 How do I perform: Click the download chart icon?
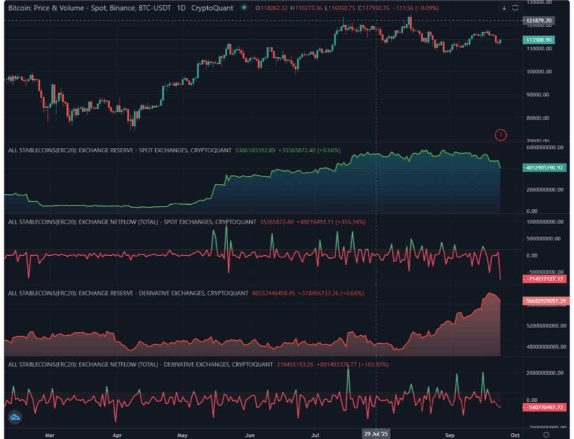(x=504, y=8)
